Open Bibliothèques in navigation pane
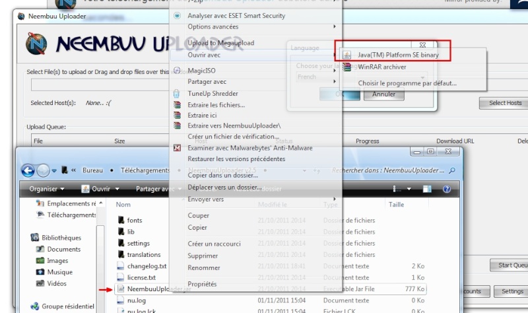Viewport: 528px width, 313px height. tap(61, 238)
